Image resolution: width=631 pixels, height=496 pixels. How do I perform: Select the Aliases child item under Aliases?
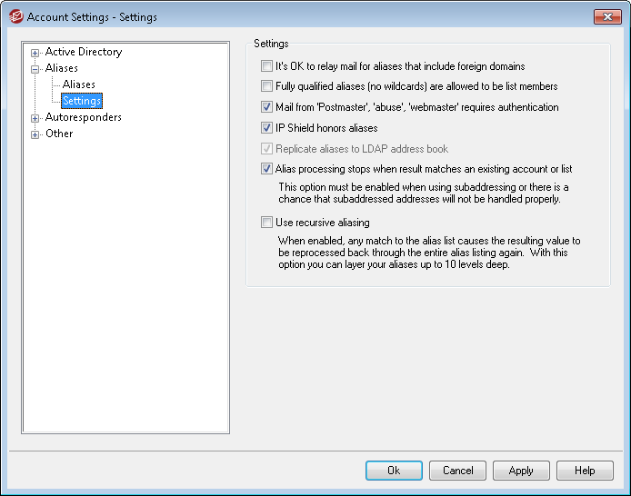(x=79, y=84)
